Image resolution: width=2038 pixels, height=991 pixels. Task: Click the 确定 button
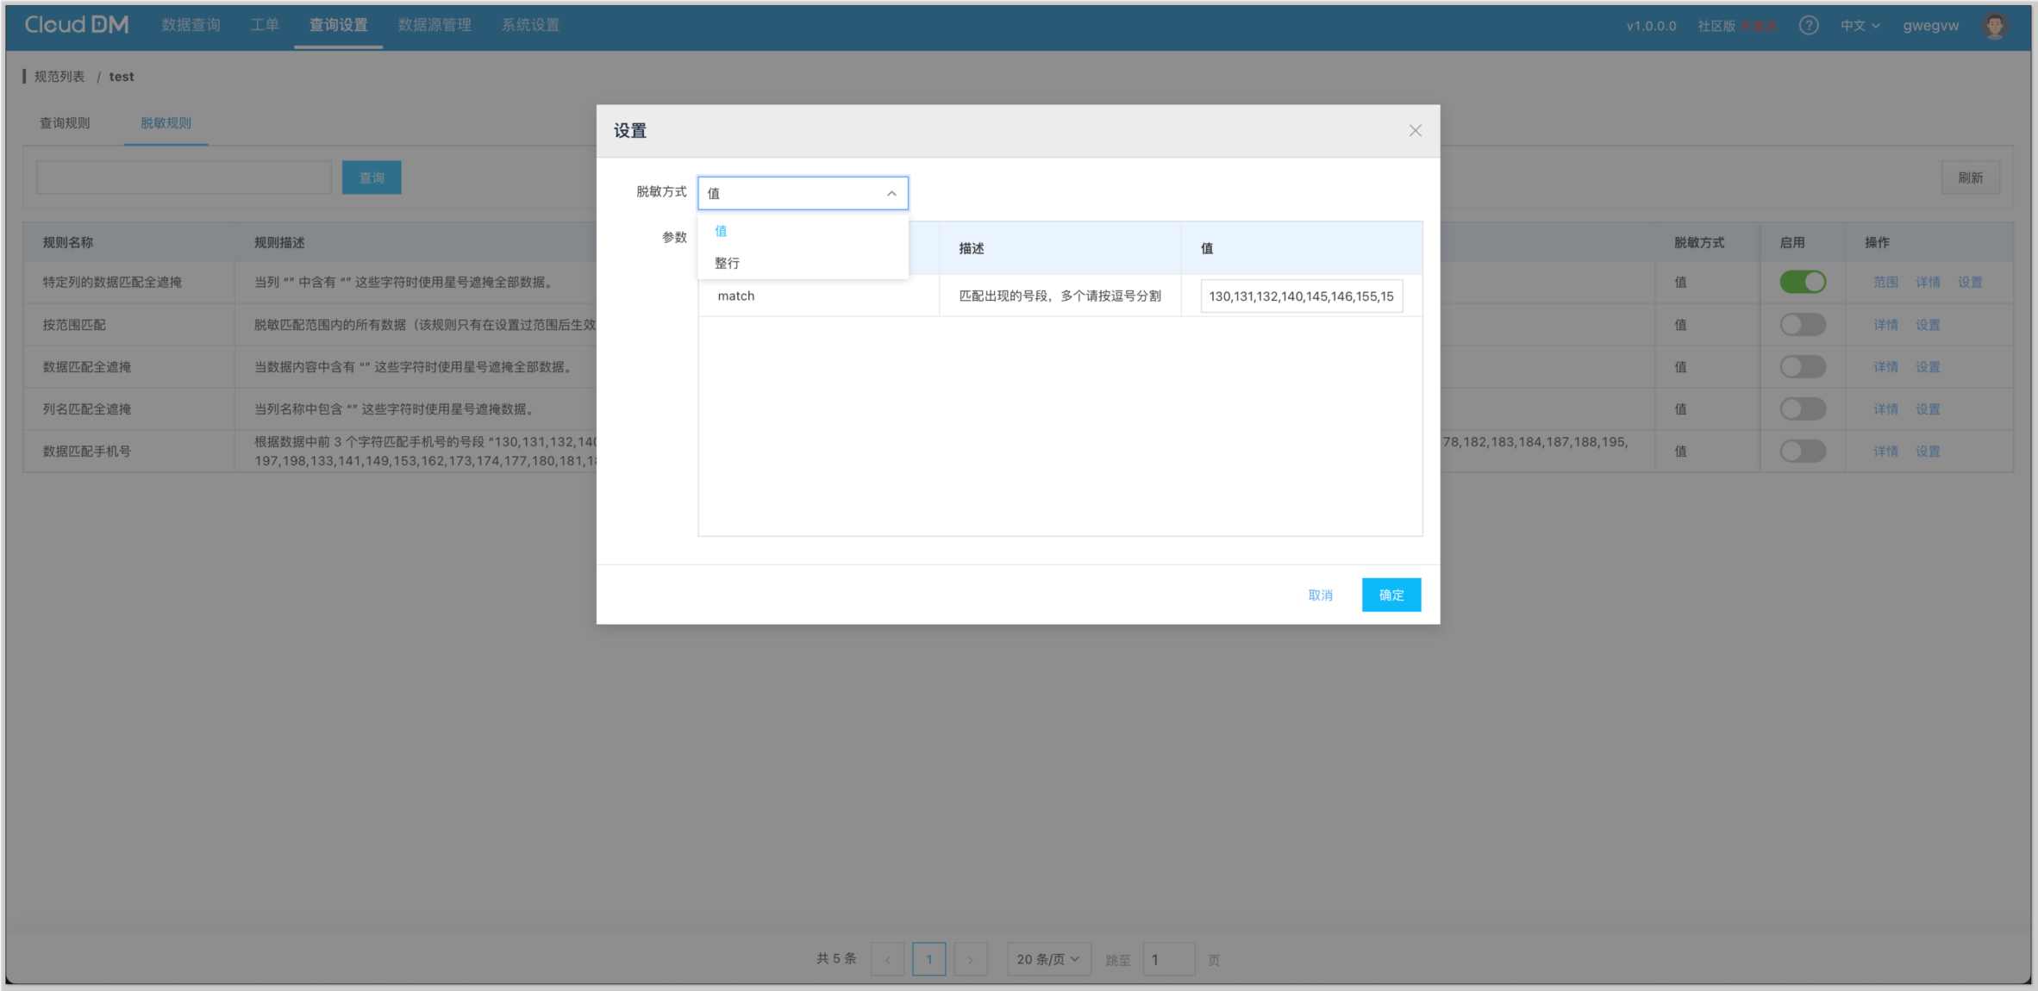click(1391, 595)
